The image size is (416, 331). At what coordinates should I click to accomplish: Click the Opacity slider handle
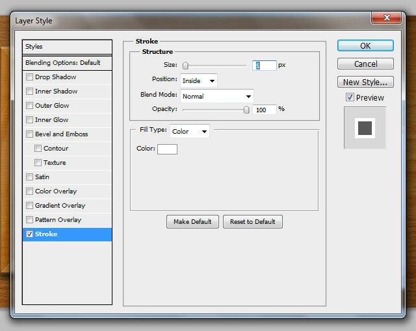(x=246, y=110)
